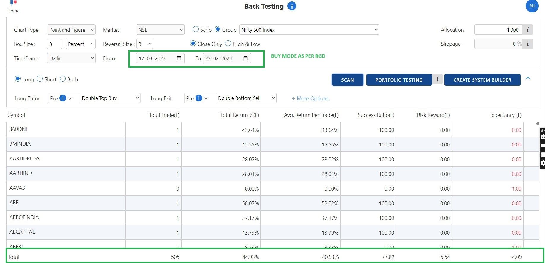Sort by Symbol column header
The image size is (545, 263).
pyautogui.click(x=17, y=115)
